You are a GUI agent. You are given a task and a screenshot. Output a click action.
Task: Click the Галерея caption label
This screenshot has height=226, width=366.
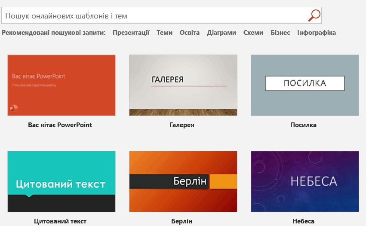coord(182,125)
